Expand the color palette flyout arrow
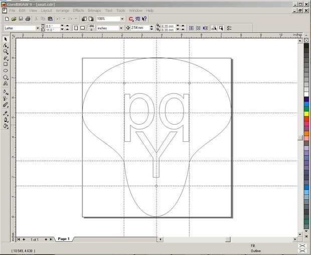 click(x=306, y=236)
